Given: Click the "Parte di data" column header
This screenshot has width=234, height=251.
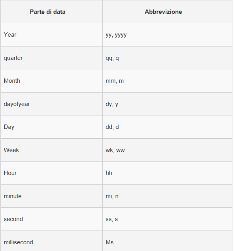Looking at the screenshot, I should pyautogui.click(x=47, y=12).
